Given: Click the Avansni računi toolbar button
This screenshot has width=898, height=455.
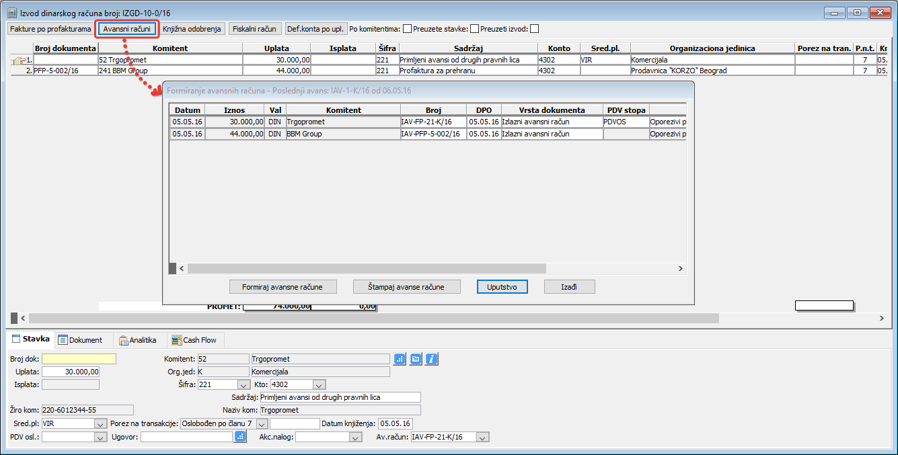Looking at the screenshot, I should point(126,29).
